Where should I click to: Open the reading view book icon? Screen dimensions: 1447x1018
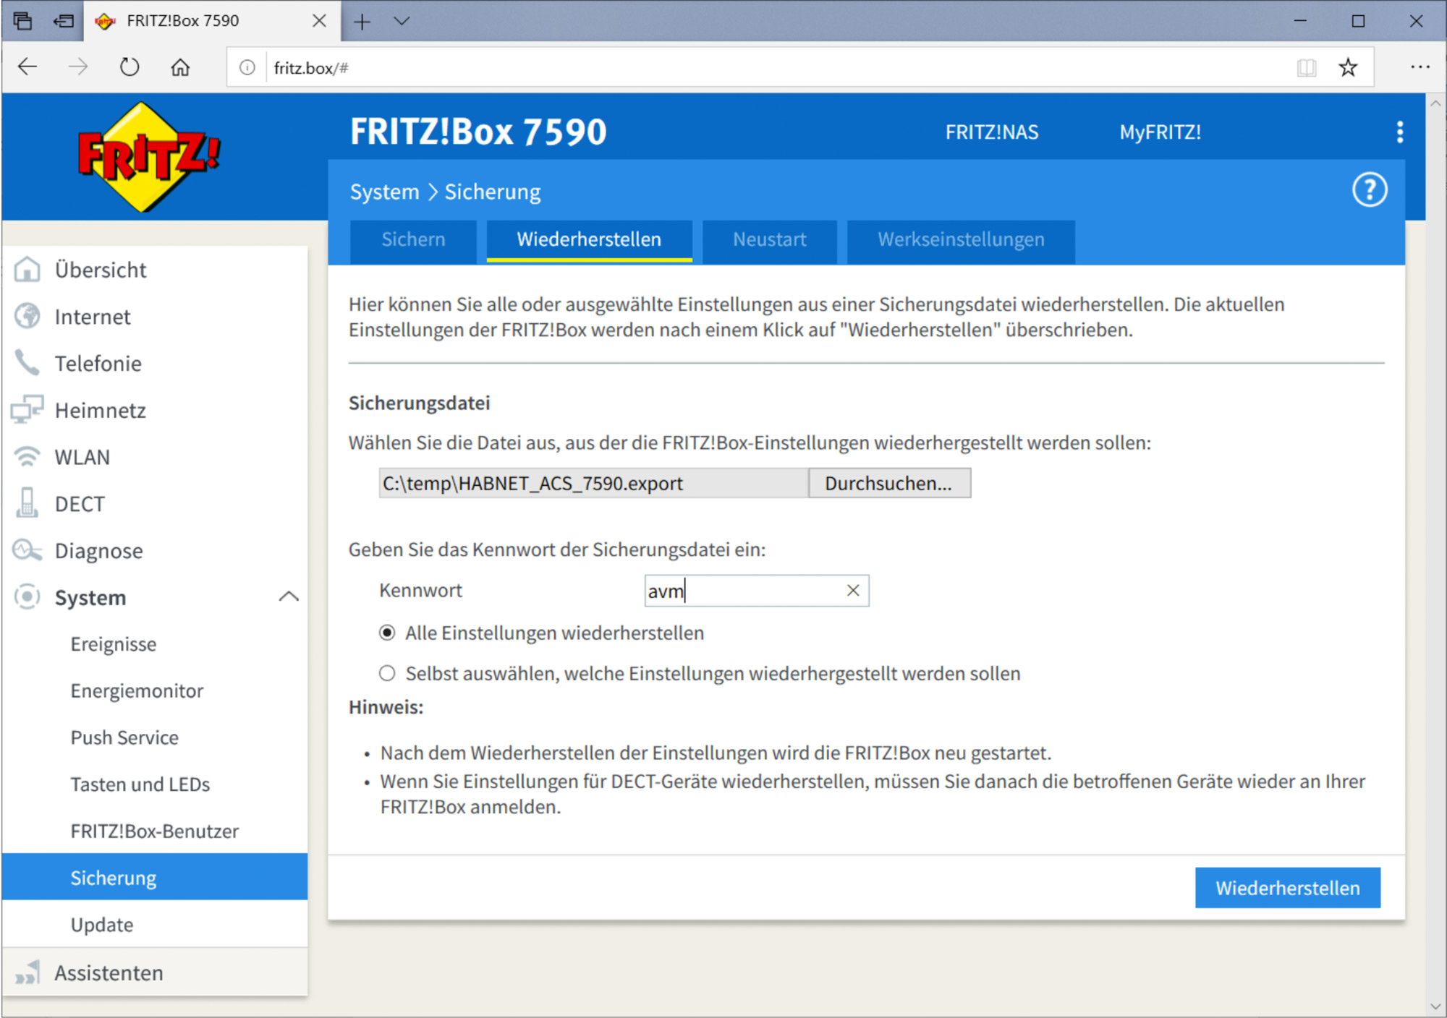(x=1306, y=68)
